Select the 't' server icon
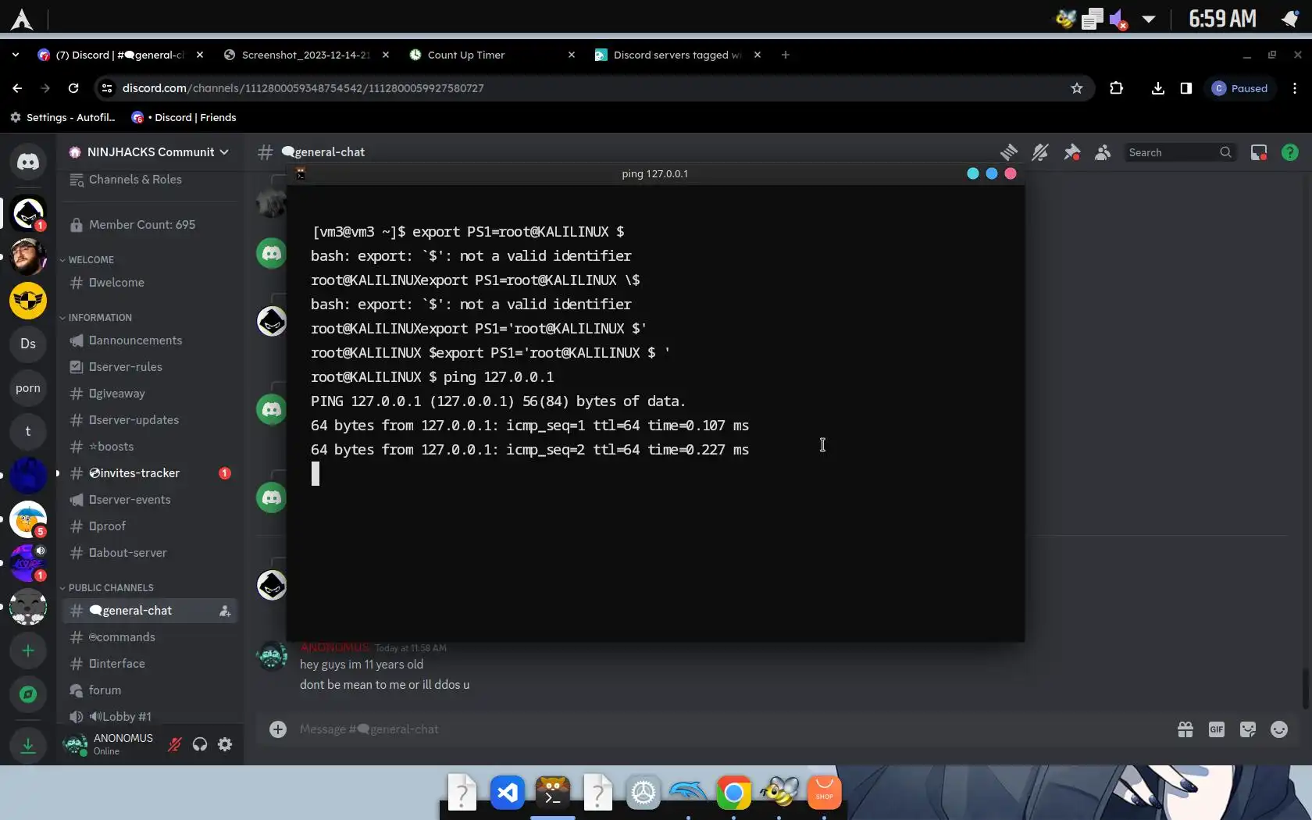This screenshot has width=1312, height=820. pos(28,432)
